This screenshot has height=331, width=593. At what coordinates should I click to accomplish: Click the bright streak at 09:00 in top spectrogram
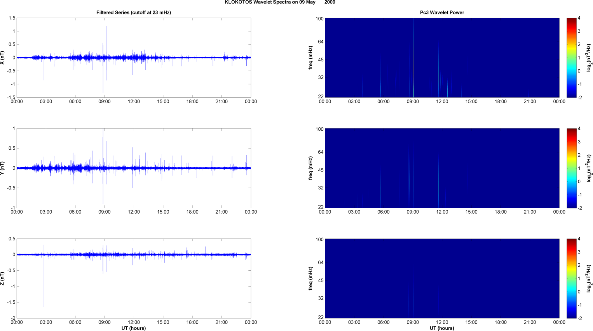(413, 58)
